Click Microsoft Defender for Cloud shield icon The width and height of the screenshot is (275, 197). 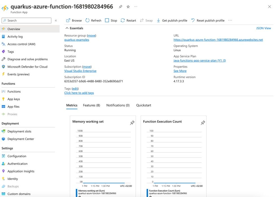[x=3, y=67]
